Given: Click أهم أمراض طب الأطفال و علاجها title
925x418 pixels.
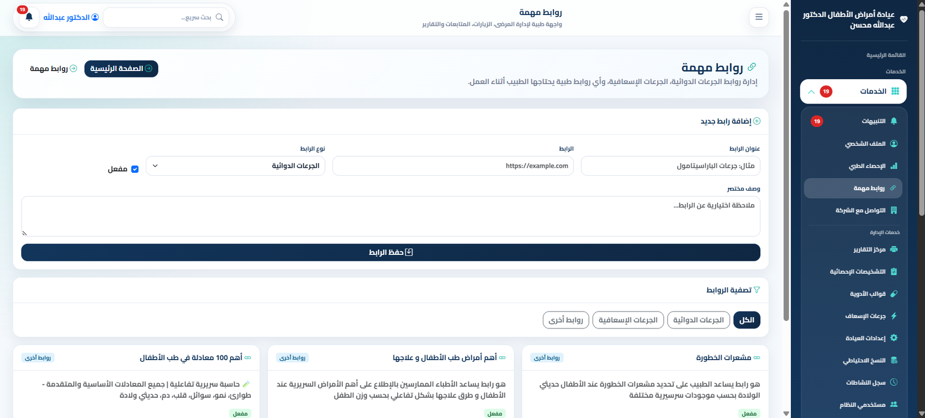Looking at the screenshot, I should point(445,358).
